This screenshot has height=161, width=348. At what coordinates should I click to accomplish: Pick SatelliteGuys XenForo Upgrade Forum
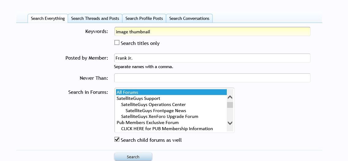click(x=159, y=116)
